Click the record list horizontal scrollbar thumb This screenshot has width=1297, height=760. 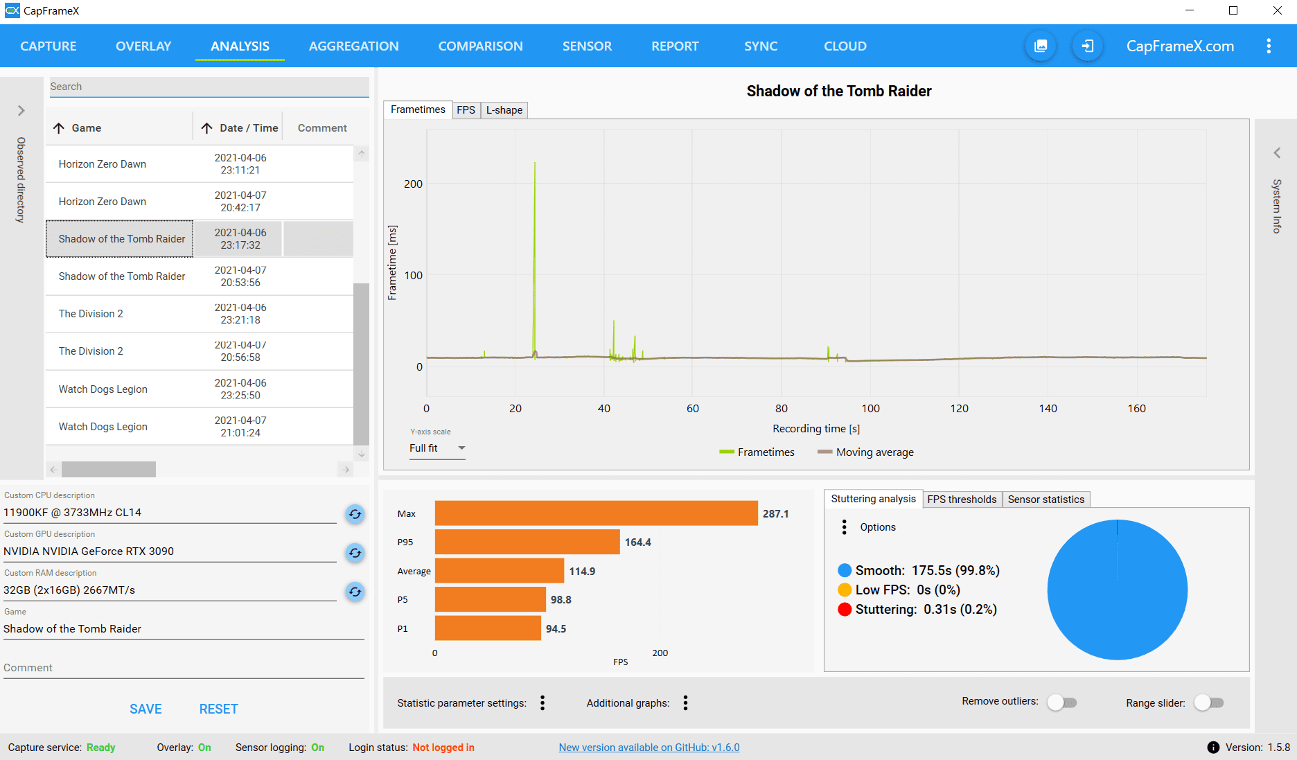pyautogui.click(x=109, y=470)
